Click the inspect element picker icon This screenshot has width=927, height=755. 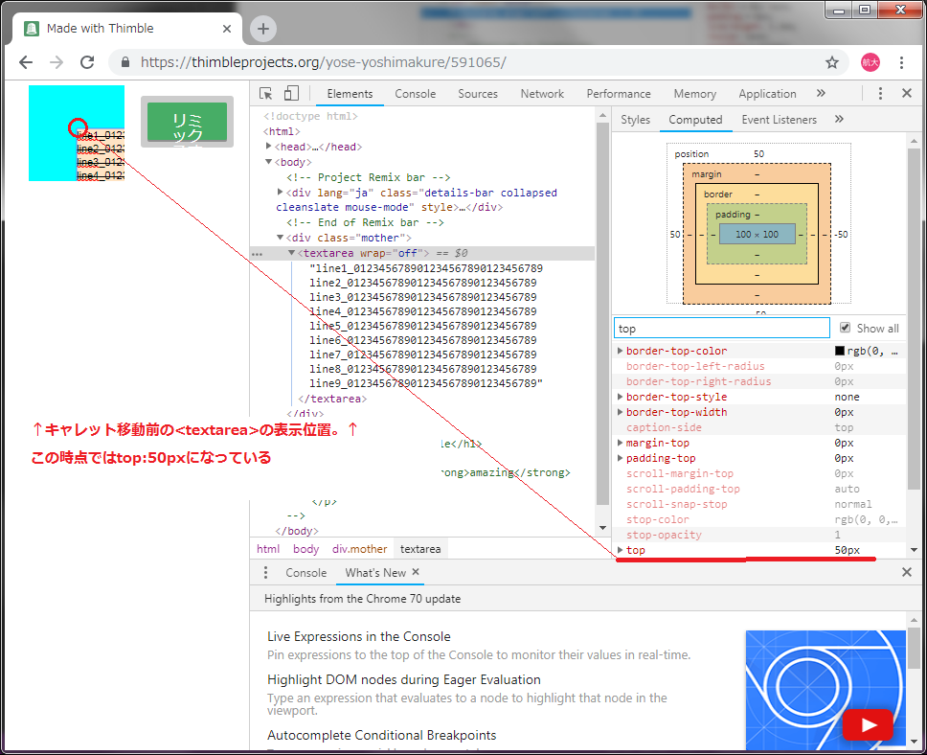pos(266,94)
